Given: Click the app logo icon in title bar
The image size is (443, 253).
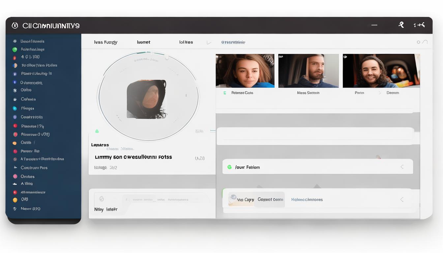Looking at the screenshot, I should coord(15,25).
